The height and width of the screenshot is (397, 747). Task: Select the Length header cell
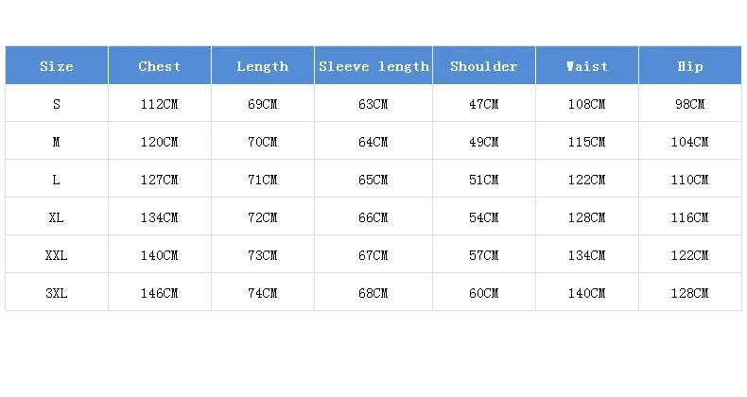[262, 66]
